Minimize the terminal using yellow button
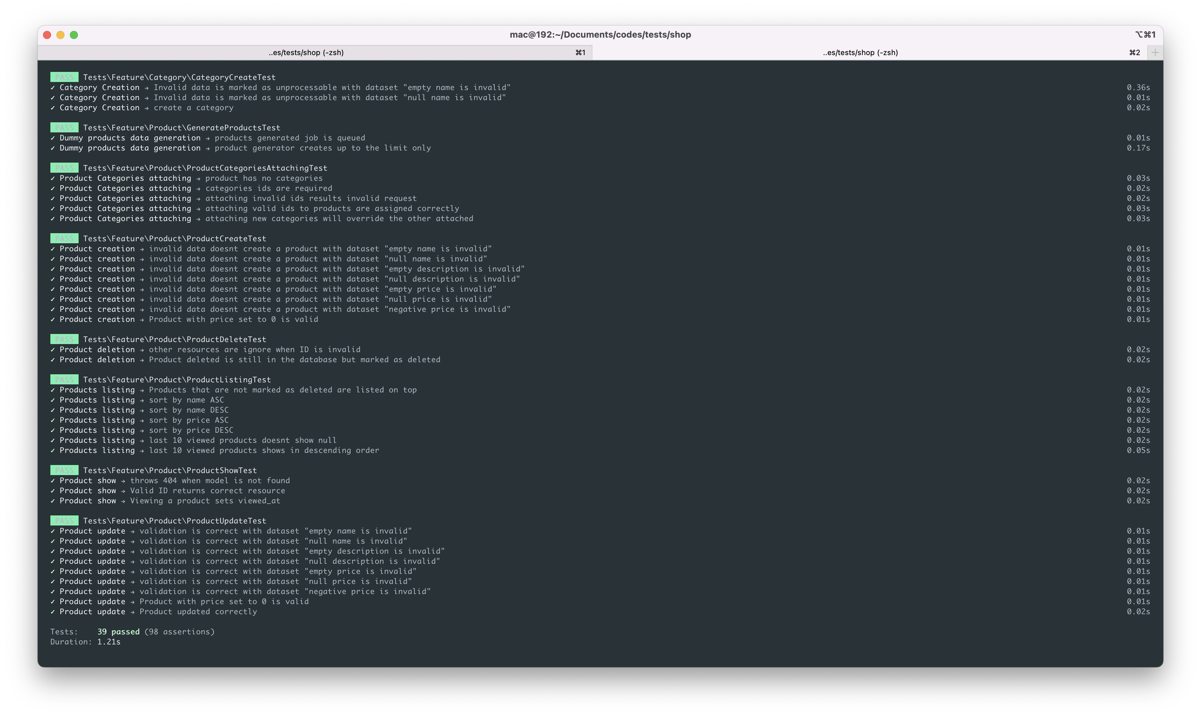The width and height of the screenshot is (1201, 717). pyautogui.click(x=60, y=35)
